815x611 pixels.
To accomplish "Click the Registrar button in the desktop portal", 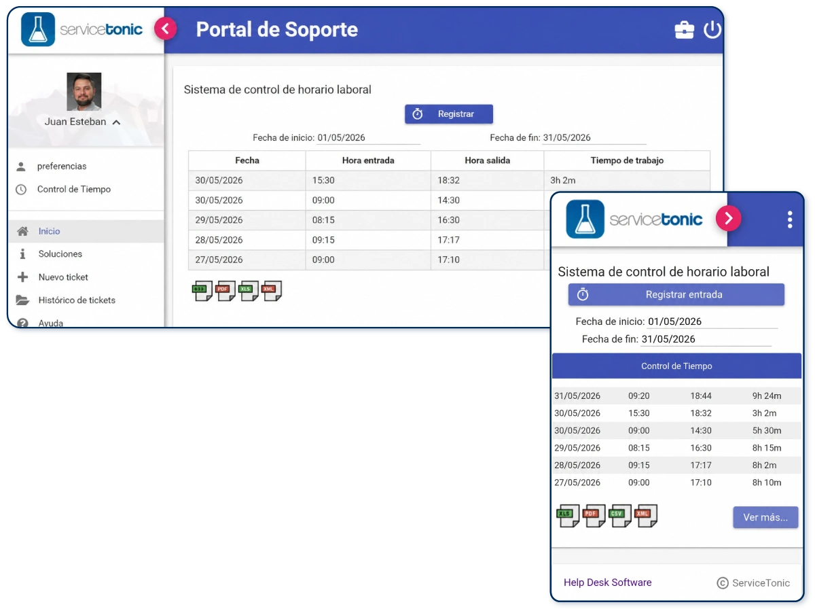I will (449, 114).
